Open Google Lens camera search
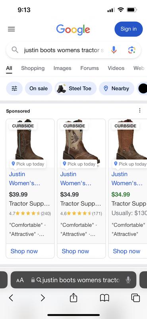The height and width of the screenshot is (319, 147). tap(132, 50)
